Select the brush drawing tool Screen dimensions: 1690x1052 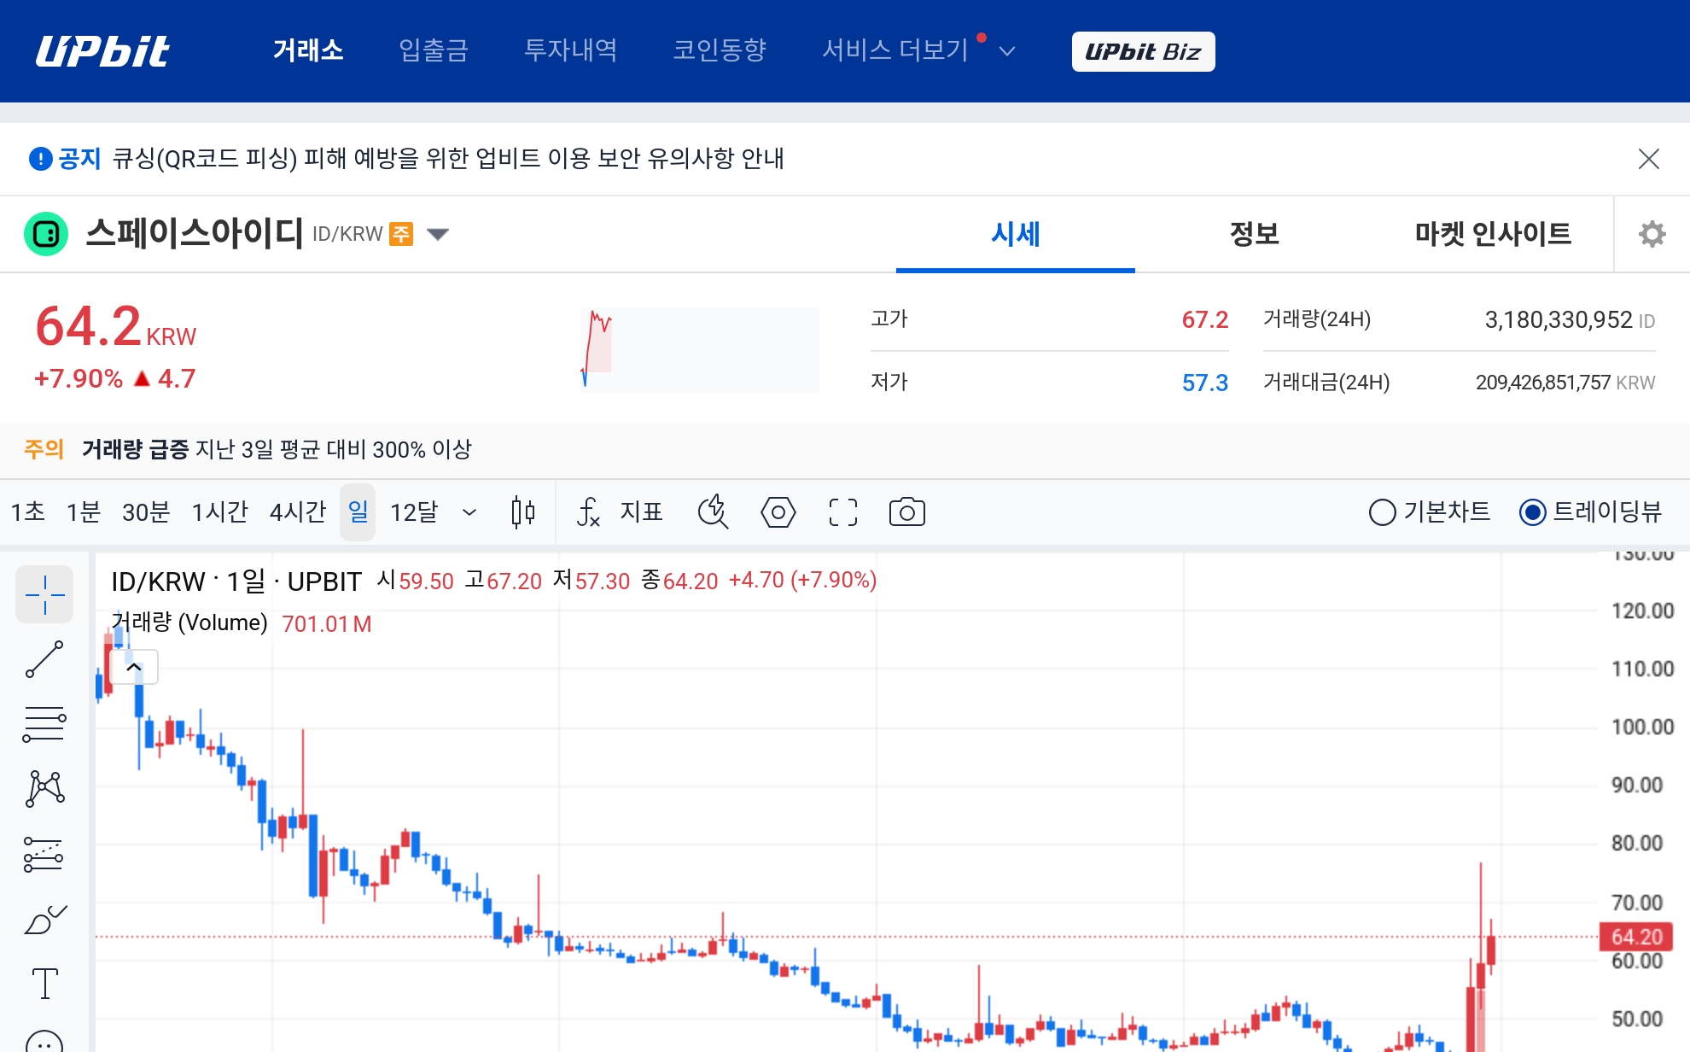coord(44,919)
